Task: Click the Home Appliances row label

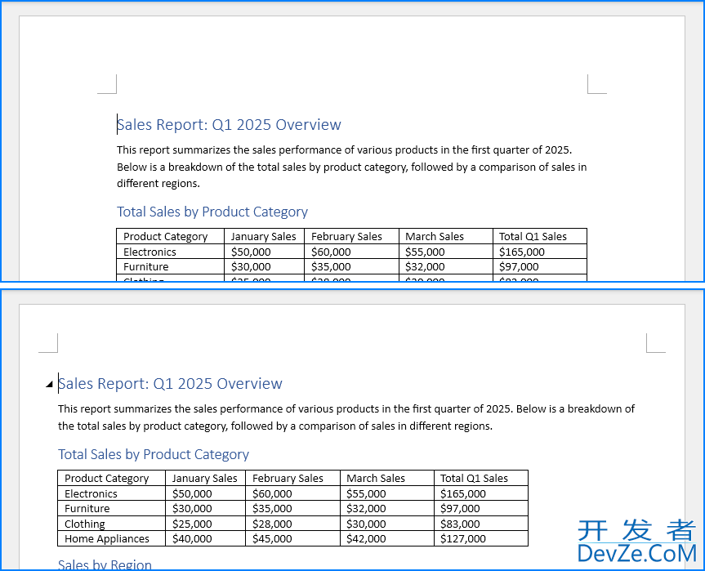Action: pos(111,538)
